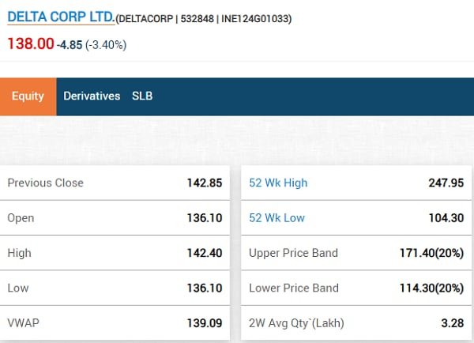Click the Open price value 136.10
Screen dimensions: 474x343
tap(205, 218)
